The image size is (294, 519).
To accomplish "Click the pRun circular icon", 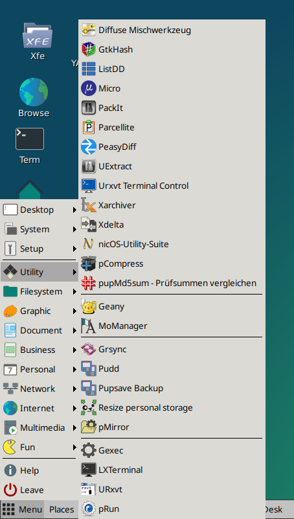I will coord(89,509).
